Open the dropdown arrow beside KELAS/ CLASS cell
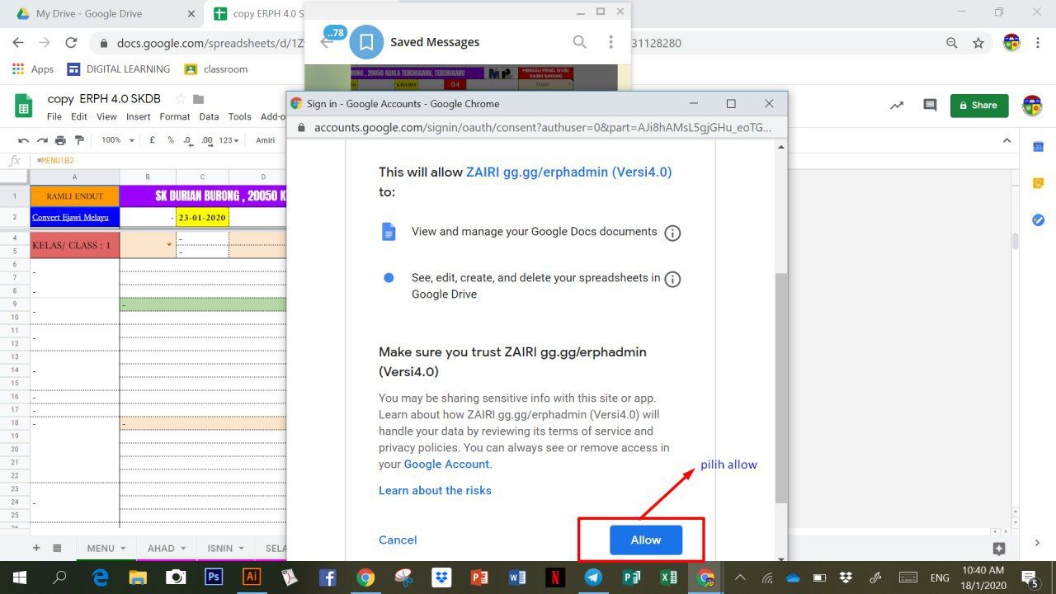 169,245
